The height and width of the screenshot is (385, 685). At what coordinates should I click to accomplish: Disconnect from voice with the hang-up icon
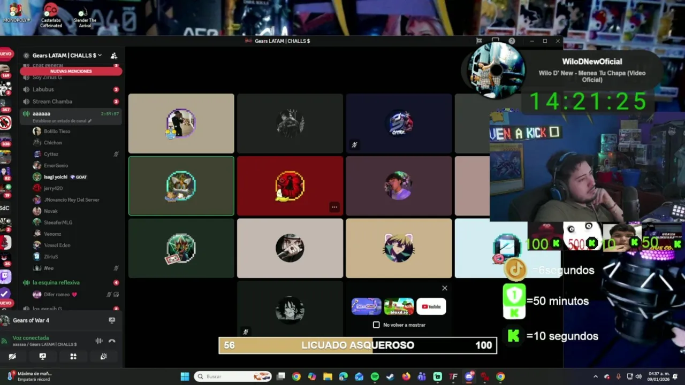pyautogui.click(x=112, y=341)
